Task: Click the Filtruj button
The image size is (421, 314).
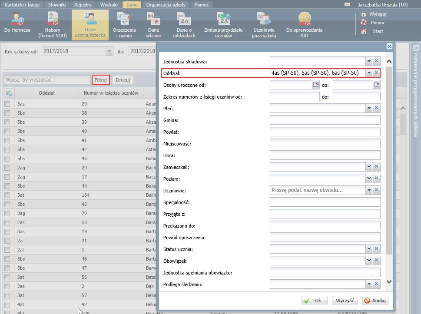Action: pyautogui.click(x=101, y=80)
